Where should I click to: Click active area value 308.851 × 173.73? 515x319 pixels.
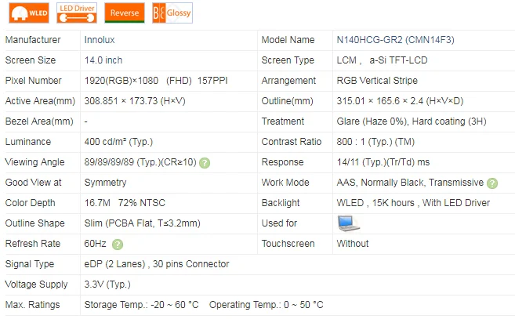[135, 101]
